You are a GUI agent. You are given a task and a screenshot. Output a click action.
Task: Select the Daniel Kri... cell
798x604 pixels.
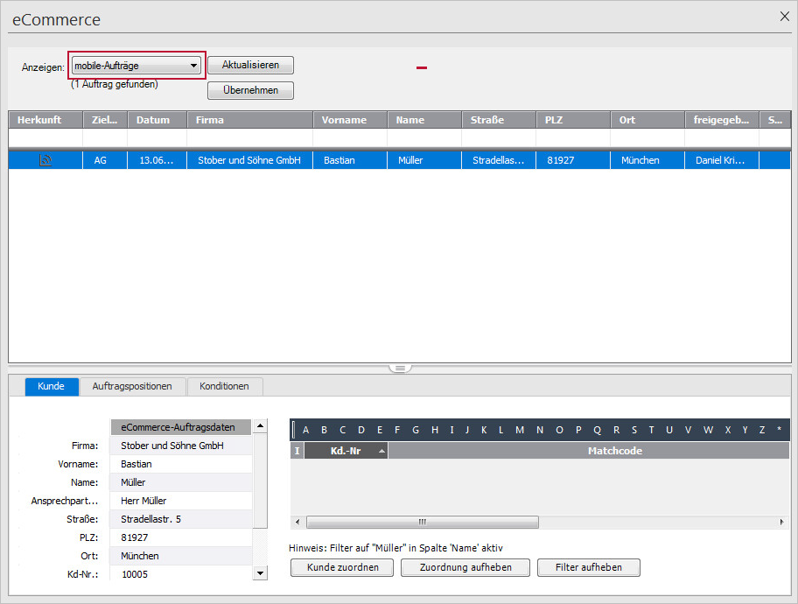(720, 160)
